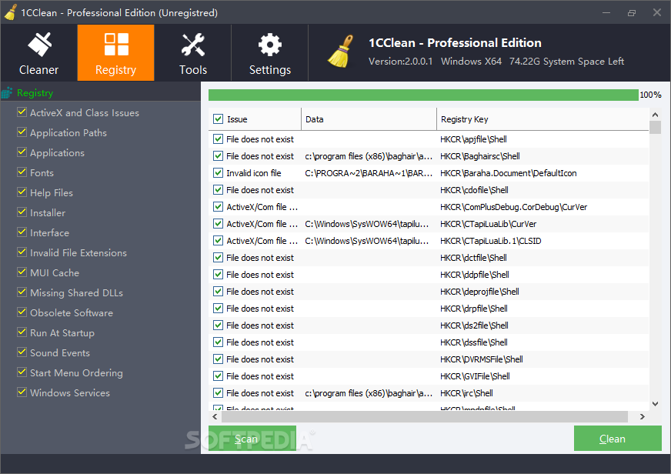The width and height of the screenshot is (671, 474).
Task: Click the 74.22G System Space Left text
Action: pyautogui.click(x=566, y=62)
